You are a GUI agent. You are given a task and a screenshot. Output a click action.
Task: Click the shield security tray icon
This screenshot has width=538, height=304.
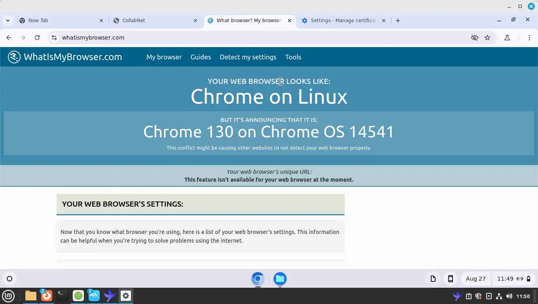pos(478,296)
